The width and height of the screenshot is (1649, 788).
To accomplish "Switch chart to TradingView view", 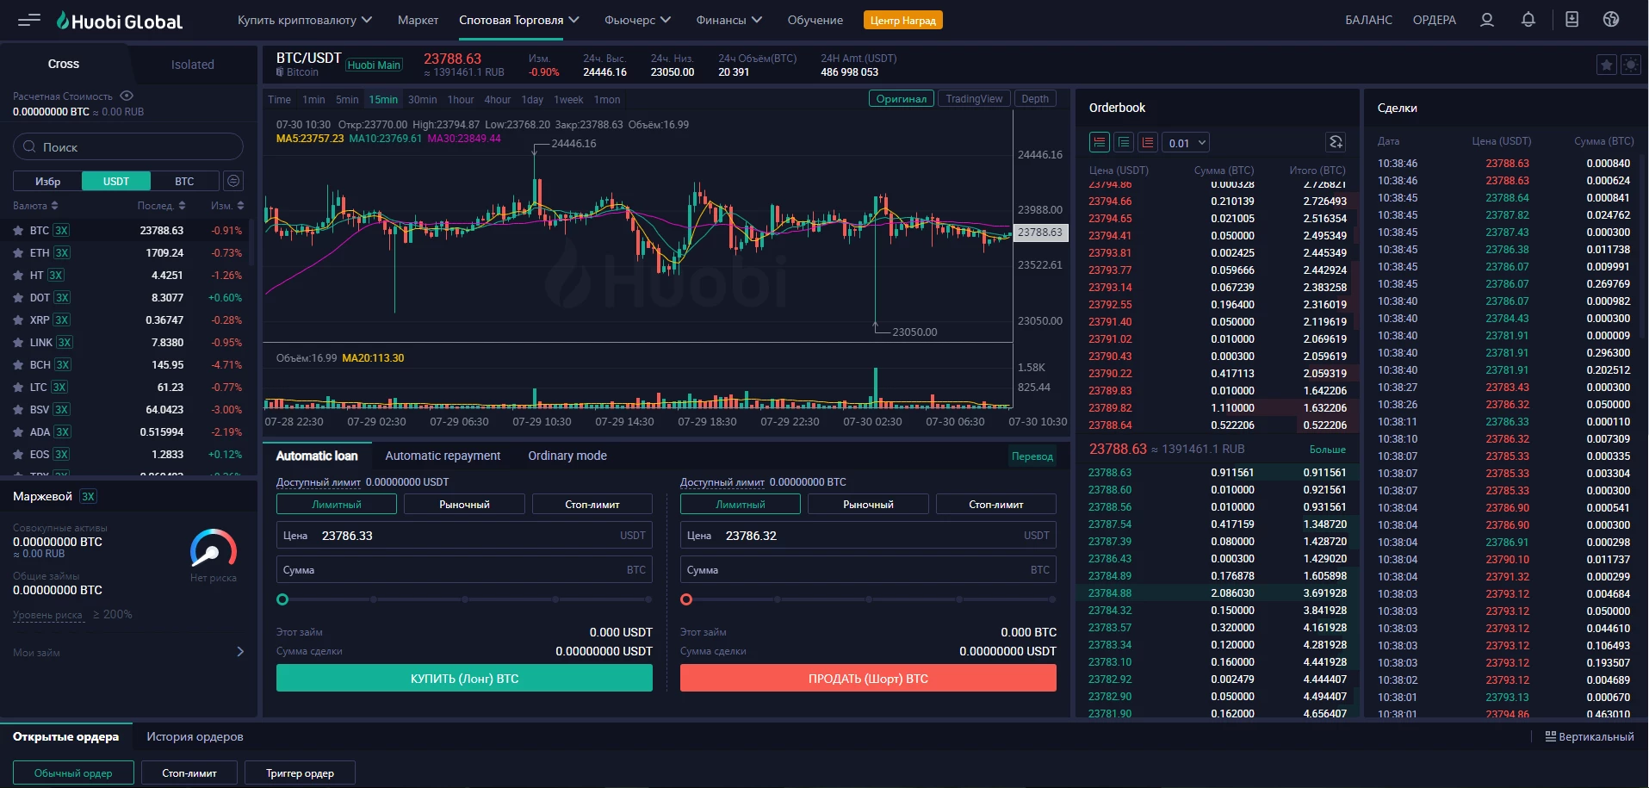I will click(x=974, y=99).
